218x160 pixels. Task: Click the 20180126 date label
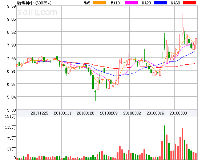tap(85, 113)
